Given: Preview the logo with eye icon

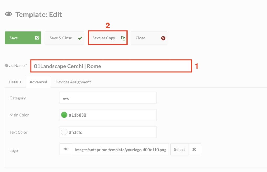Looking at the screenshot, I should tap(66, 149).
